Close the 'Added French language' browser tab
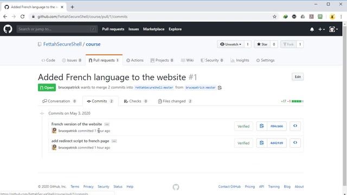347x195 pixels. tap(62, 7)
